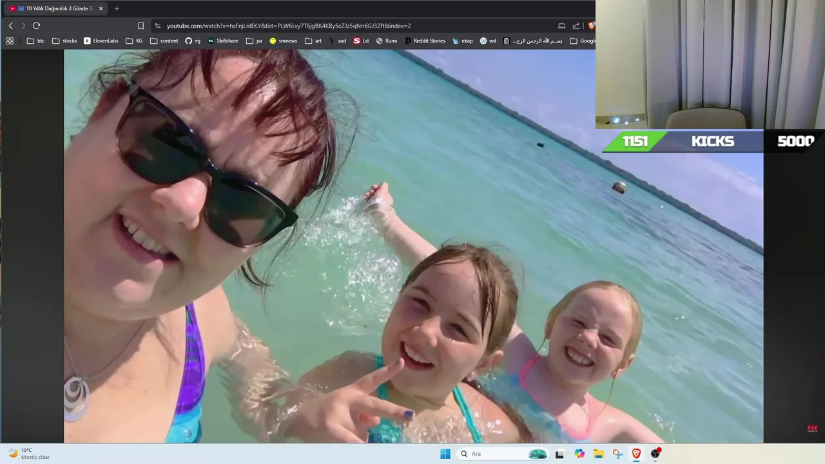
Task: Expand the Google bookmark folder
Action: click(x=583, y=41)
